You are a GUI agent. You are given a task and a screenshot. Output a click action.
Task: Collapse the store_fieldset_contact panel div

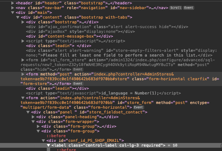pyautogui.click(x=28, y=112)
